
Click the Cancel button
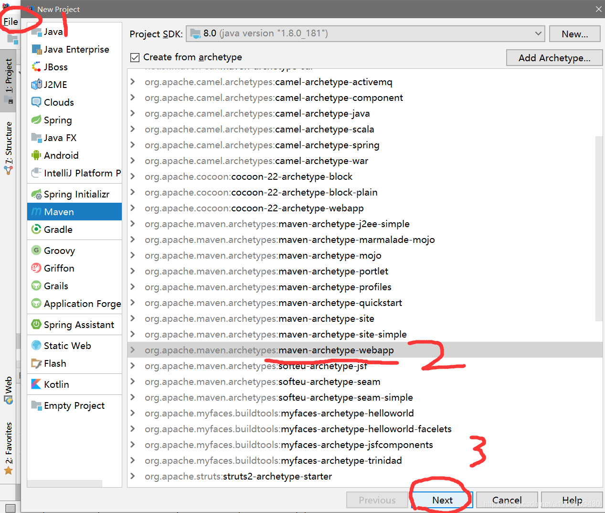507,500
